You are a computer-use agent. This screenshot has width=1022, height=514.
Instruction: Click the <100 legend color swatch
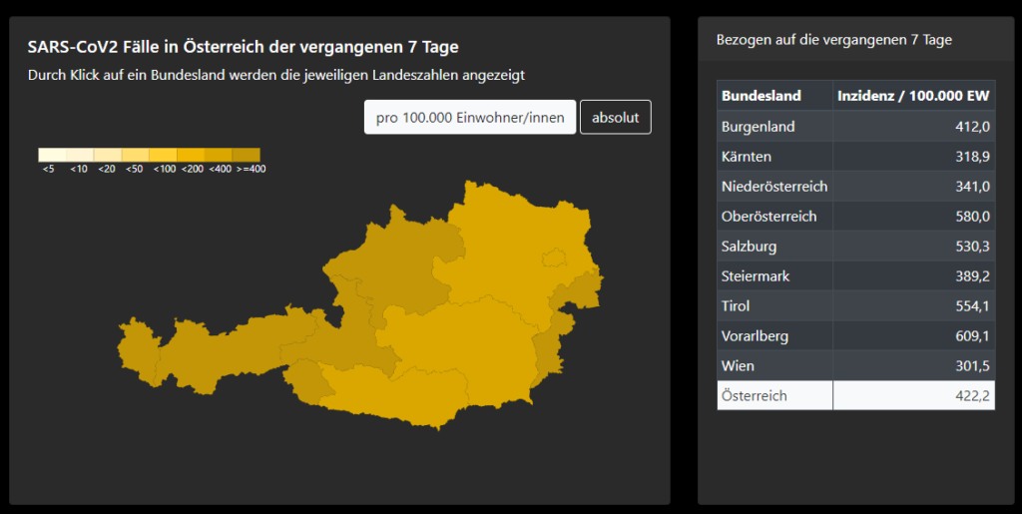click(x=163, y=155)
